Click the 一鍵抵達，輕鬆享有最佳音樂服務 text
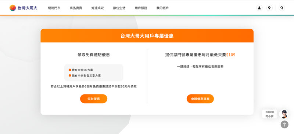 (x=200, y=66)
